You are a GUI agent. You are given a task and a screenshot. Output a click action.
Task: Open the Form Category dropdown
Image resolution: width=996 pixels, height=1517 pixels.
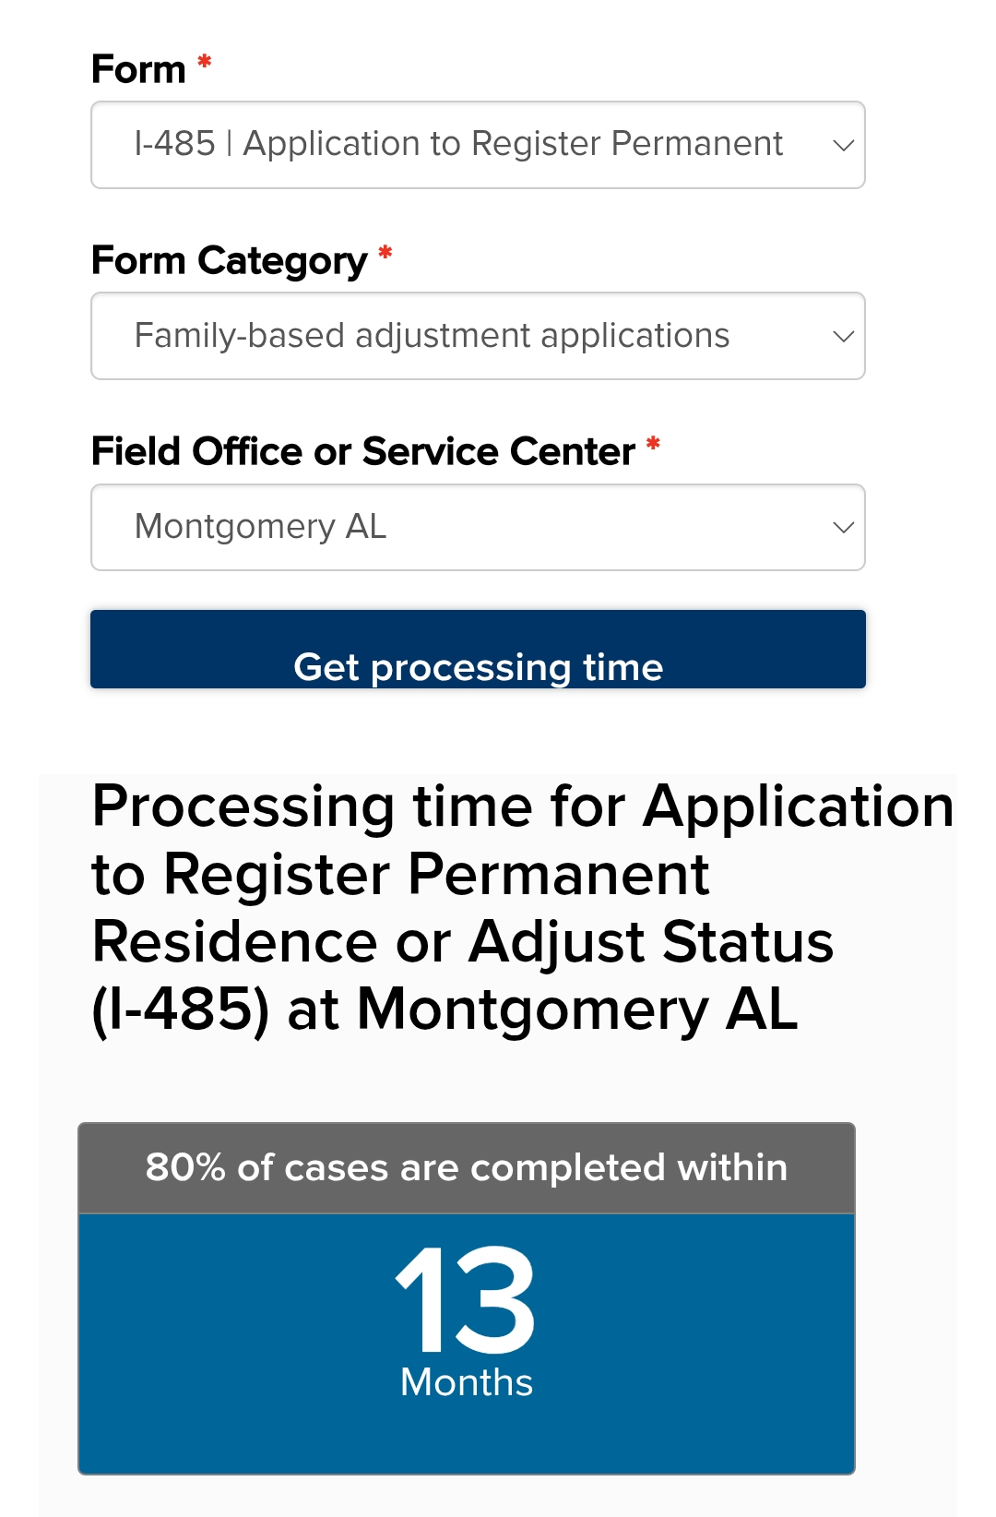(x=478, y=336)
